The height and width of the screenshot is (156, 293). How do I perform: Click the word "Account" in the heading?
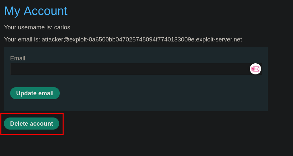[x=45, y=11]
